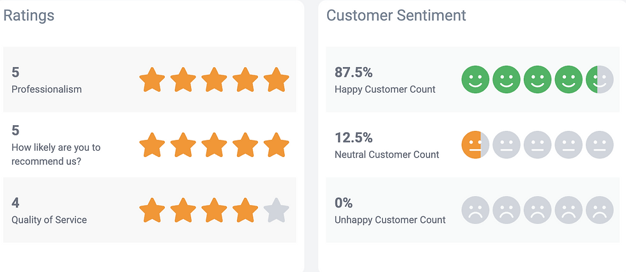Click the Ratings panel heading
Screen dimensions: 626x272
[29, 15]
